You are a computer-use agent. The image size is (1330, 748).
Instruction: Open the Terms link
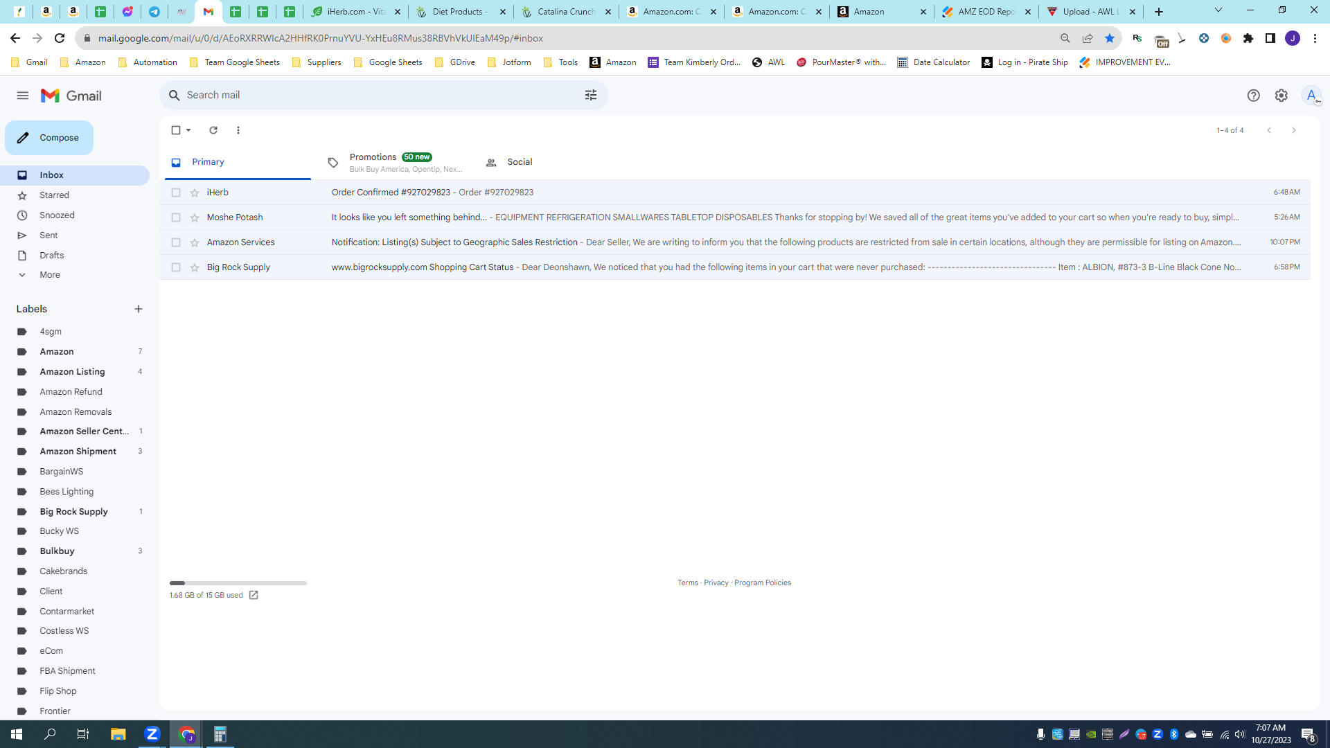click(x=688, y=583)
